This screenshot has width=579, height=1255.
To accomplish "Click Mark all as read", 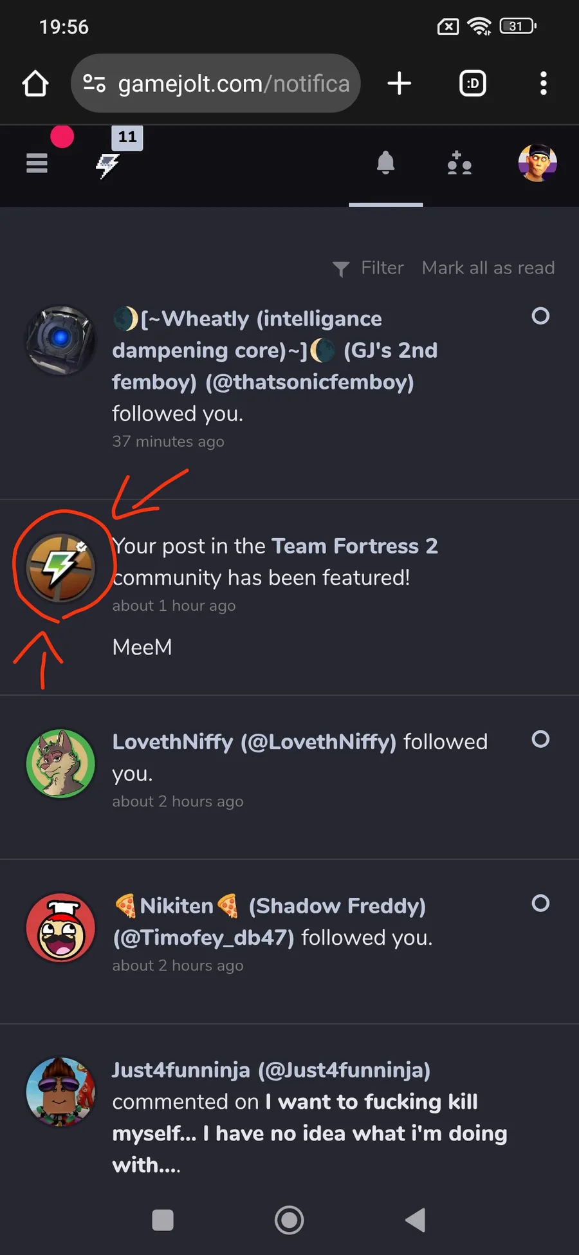I will click(488, 268).
